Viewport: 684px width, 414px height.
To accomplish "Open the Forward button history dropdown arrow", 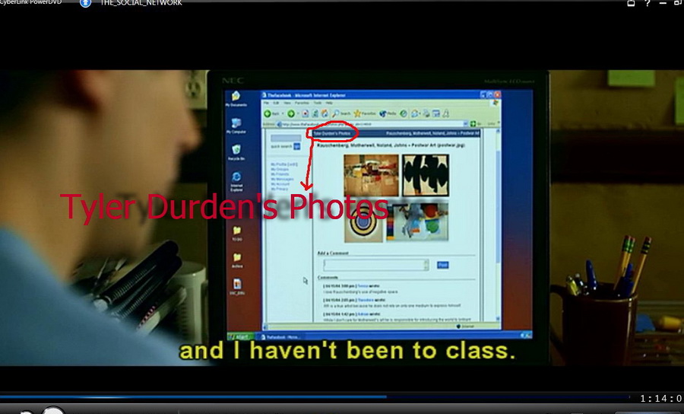I will click(298, 113).
